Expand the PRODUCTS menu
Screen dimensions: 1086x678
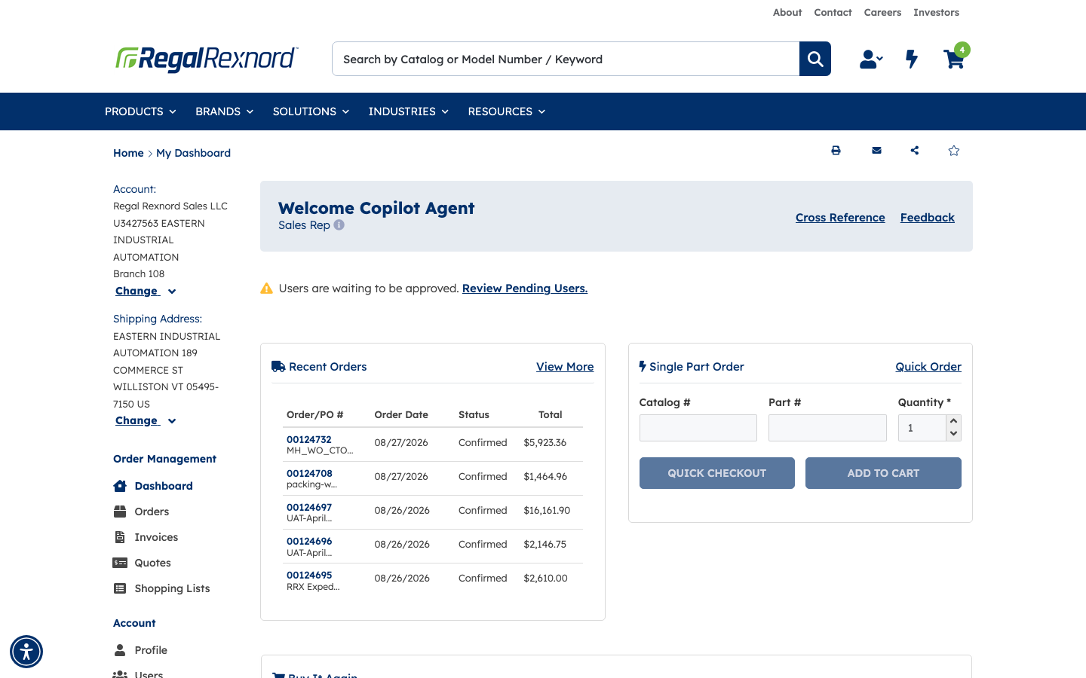coord(140,111)
